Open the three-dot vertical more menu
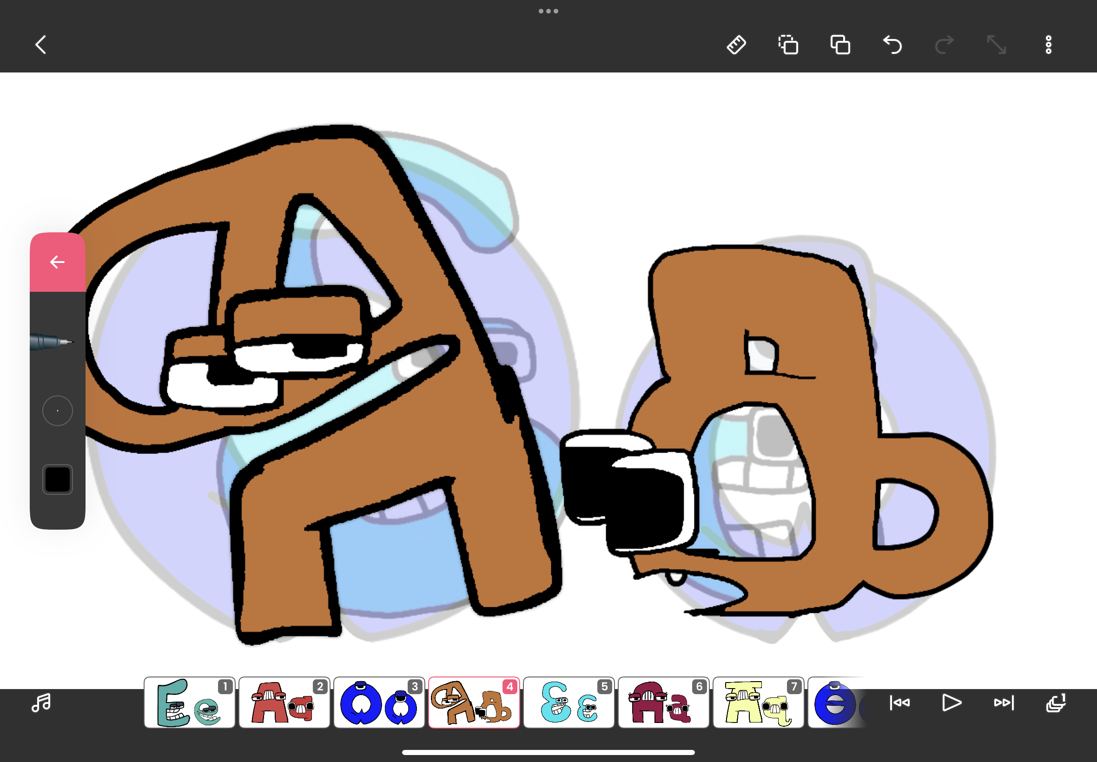This screenshot has width=1097, height=762. click(1048, 45)
